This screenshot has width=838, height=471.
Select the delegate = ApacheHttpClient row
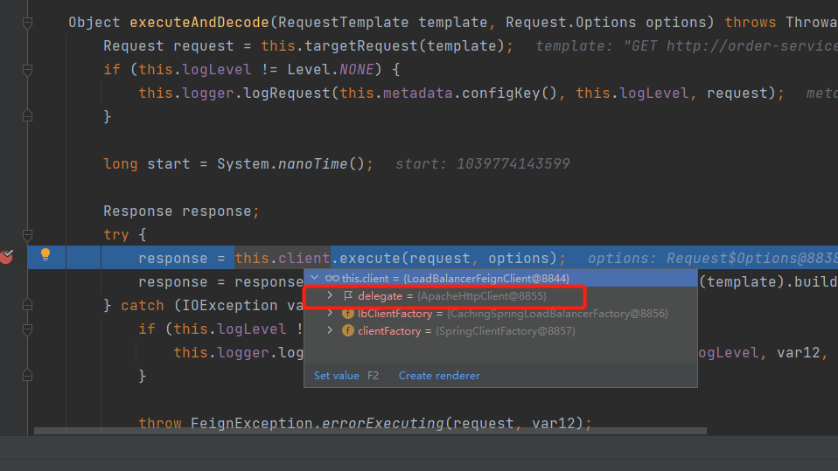coord(455,296)
